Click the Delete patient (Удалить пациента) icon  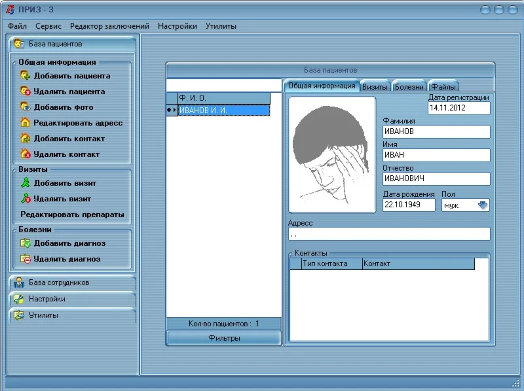click(x=26, y=92)
